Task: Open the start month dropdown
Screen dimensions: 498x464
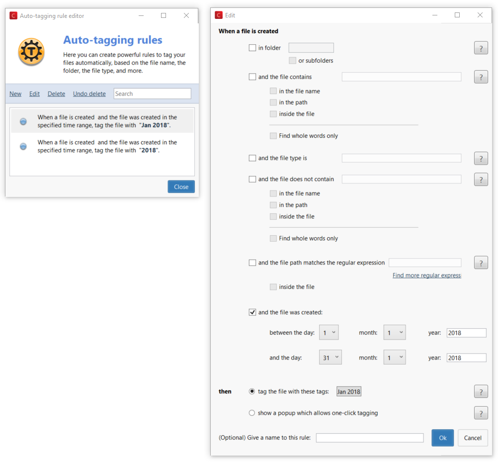Action: pyautogui.click(x=394, y=333)
